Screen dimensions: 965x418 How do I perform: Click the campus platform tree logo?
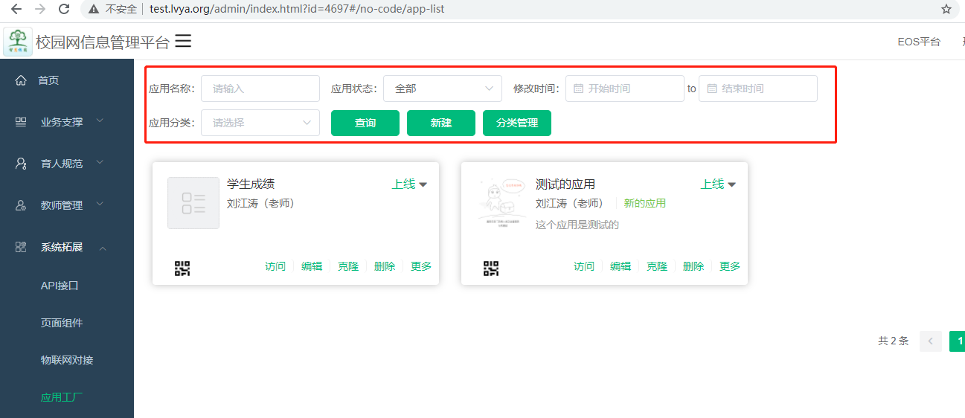click(18, 42)
